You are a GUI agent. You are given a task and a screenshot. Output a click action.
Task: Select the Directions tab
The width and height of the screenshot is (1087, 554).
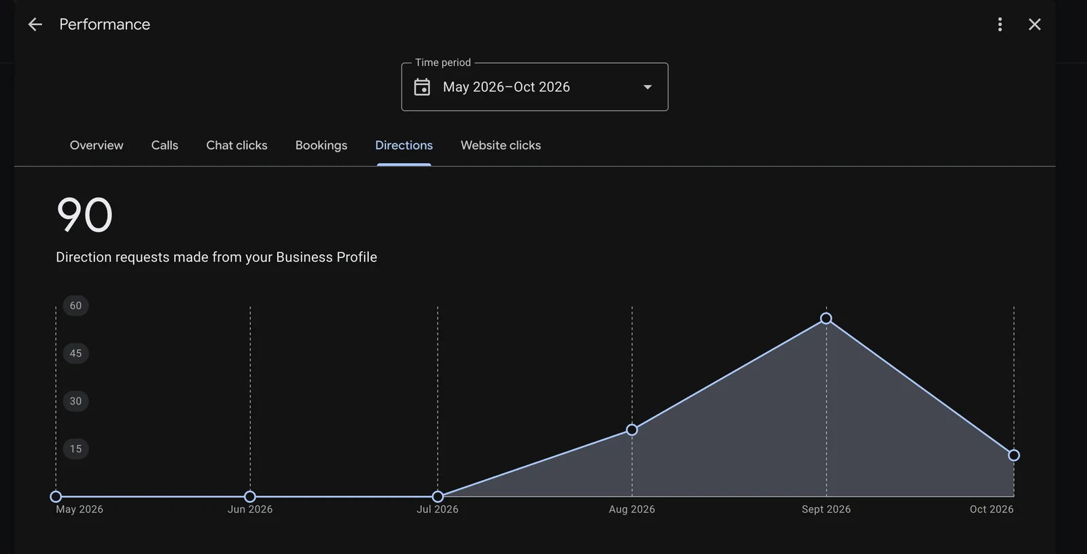404,145
